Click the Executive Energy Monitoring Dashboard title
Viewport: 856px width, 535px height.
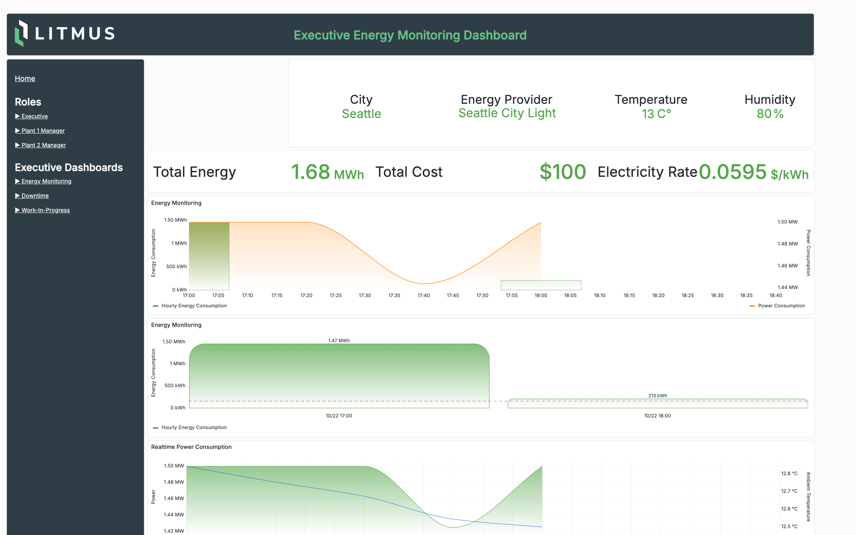coord(410,35)
